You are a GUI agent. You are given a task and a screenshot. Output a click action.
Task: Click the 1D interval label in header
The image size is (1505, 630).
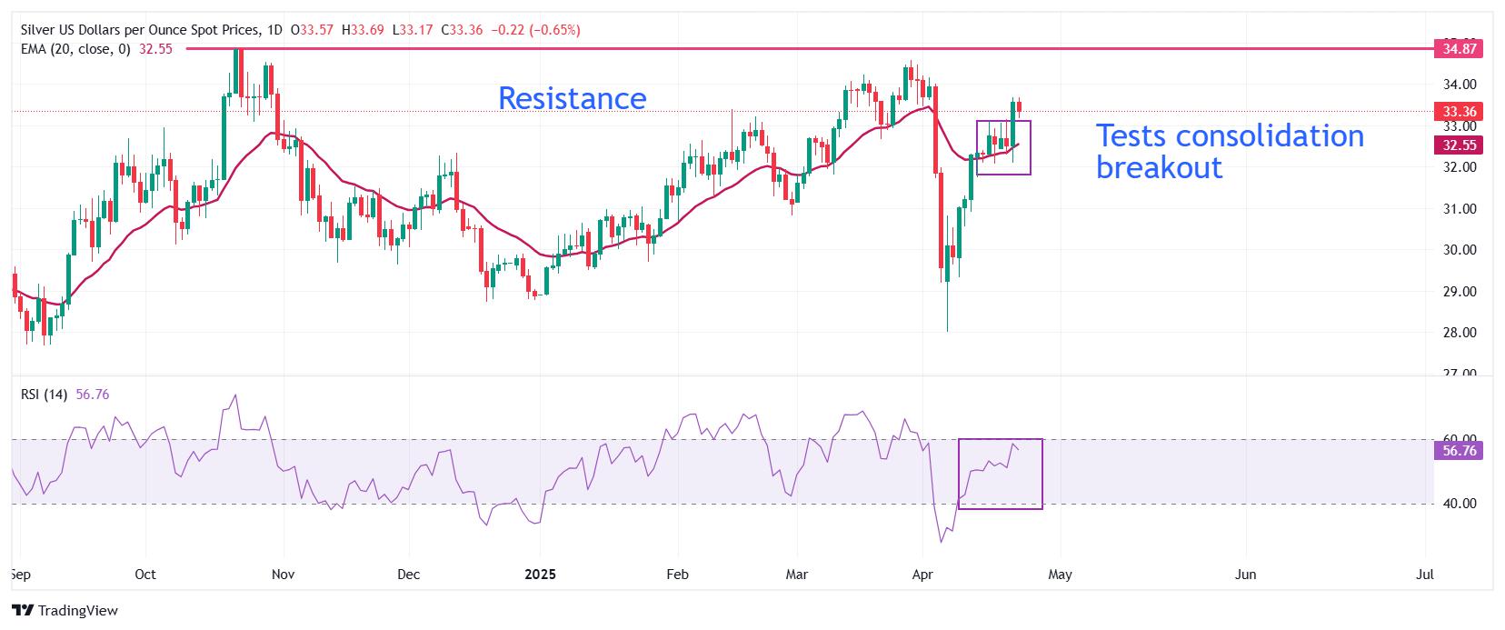274,30
